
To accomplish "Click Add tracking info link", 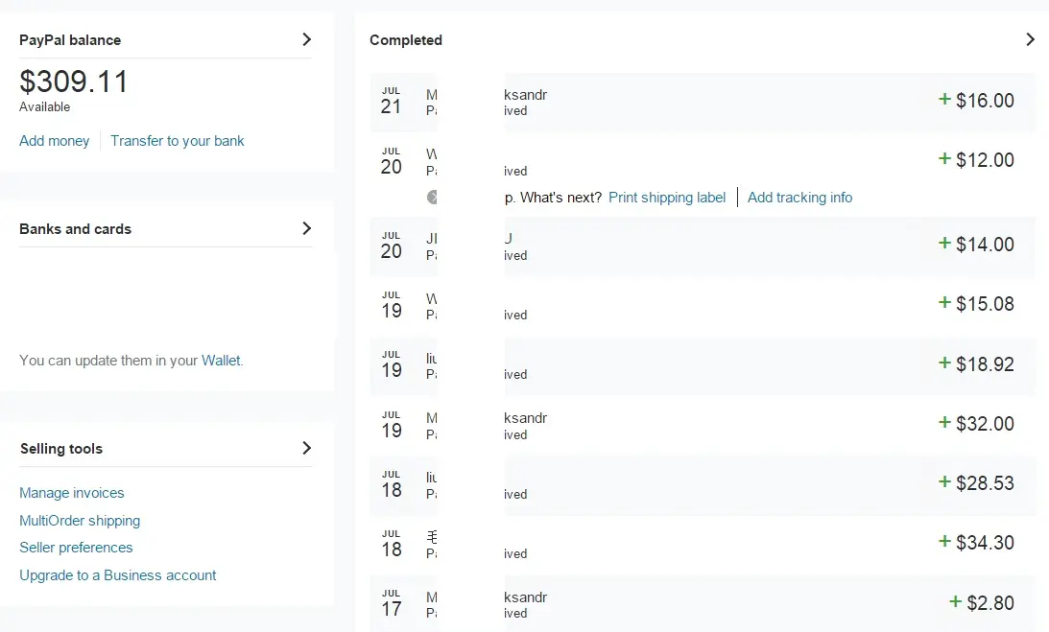I will [x=800, y=198].
